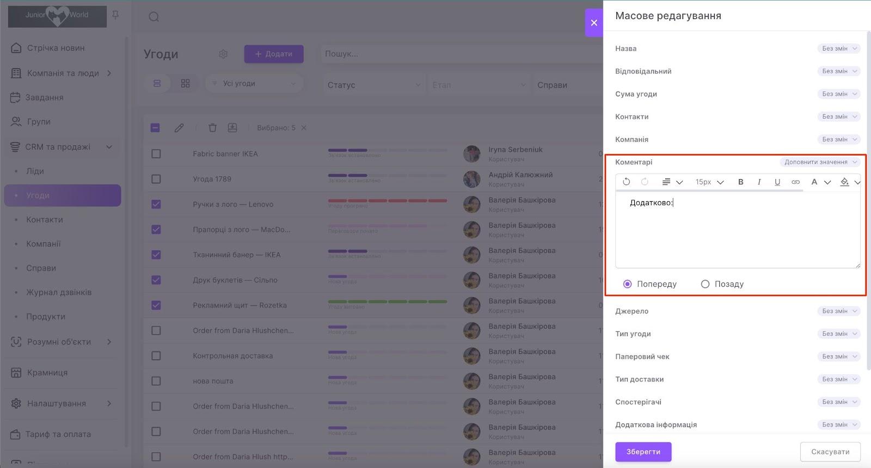Select the 'Попереду' radio option
871x468 pixels.
[x=628, y=284]
